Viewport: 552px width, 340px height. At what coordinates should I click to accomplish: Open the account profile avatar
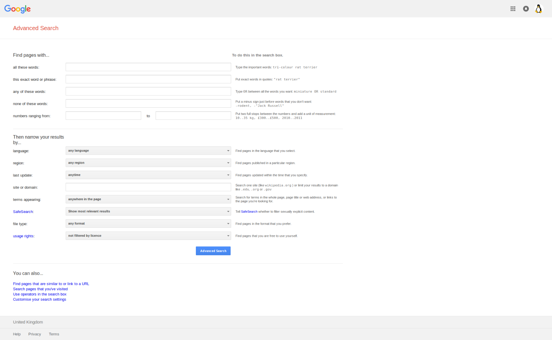tap(539, 9)
